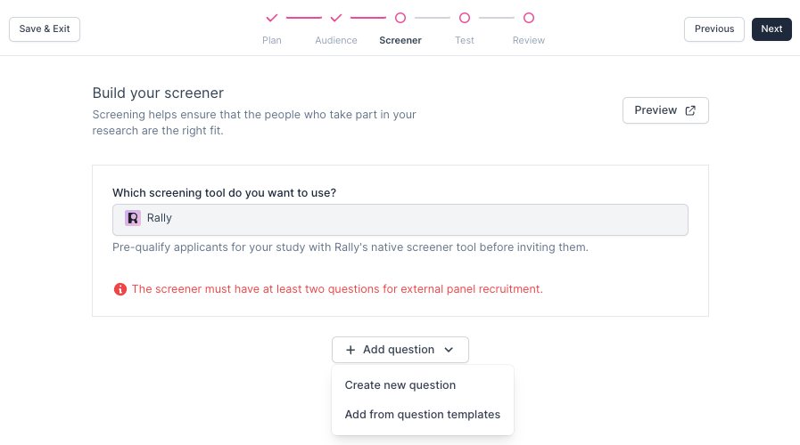Choose Add from question templates

tap(422, 415)
